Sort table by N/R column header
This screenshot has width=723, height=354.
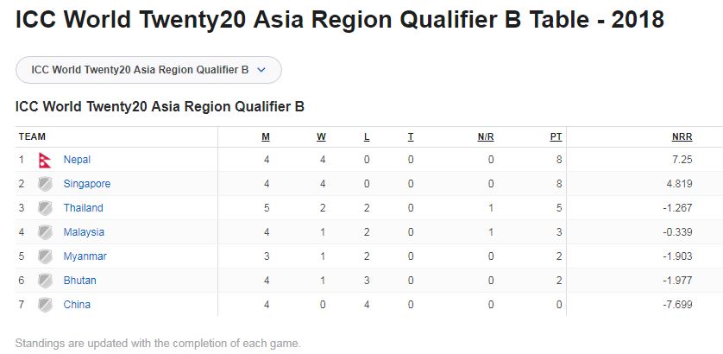486,137
